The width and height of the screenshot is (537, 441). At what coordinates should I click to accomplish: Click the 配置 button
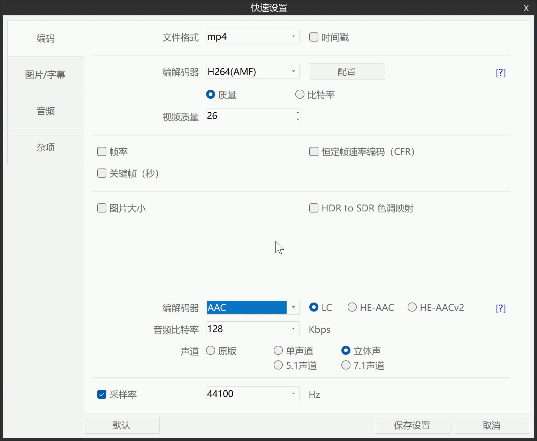347,72
